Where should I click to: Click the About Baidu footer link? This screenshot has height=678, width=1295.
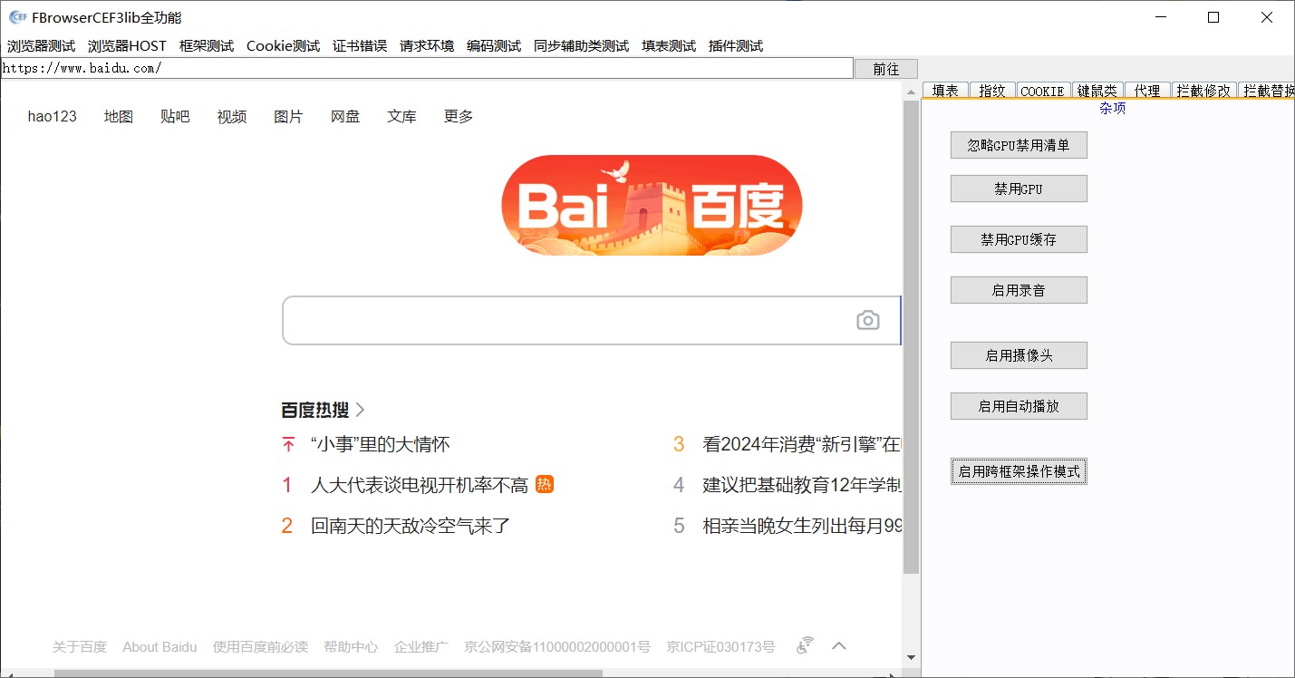click(159, 646)
